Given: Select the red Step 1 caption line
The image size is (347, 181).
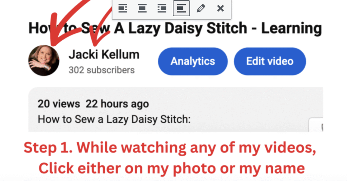Looking at the screenshot, I should [170, 148].
